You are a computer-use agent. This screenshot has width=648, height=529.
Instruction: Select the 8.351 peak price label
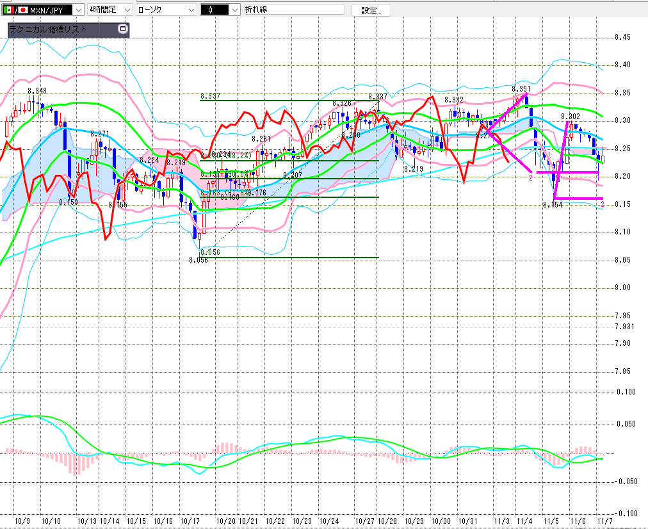pos(521,88)
